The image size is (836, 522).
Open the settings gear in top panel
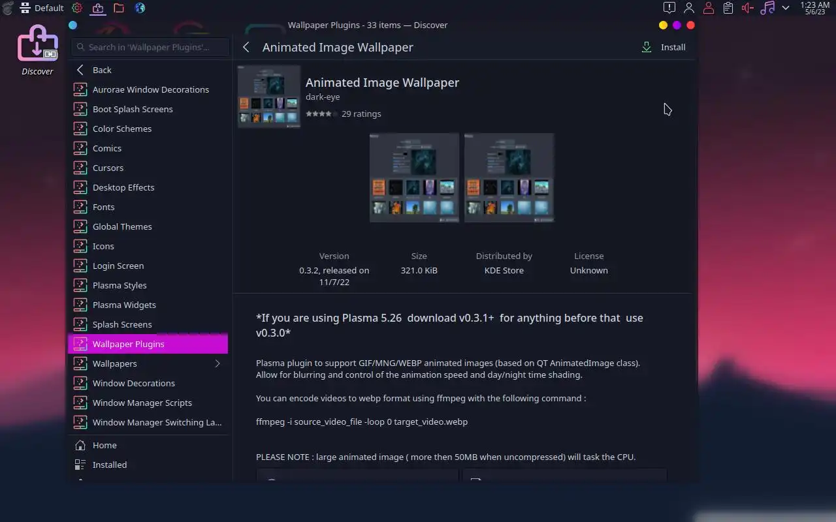77,8
